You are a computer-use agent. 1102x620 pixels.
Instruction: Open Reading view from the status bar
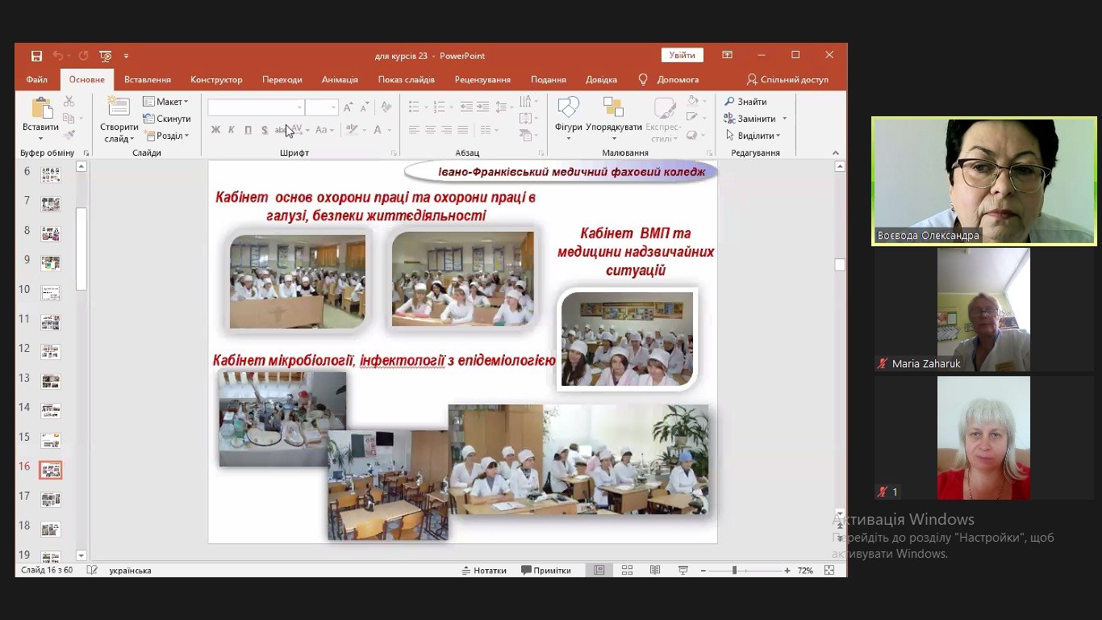pos(655,570)
